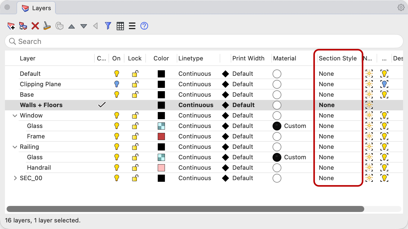Click into the Search field
Screen dimensions: 408x229
tap(204, 41)
